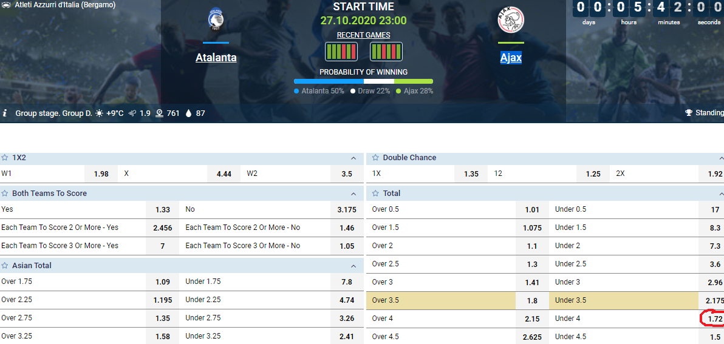Click the trophy Standings icon
This screenshot has height=344, width=724.
688,113
